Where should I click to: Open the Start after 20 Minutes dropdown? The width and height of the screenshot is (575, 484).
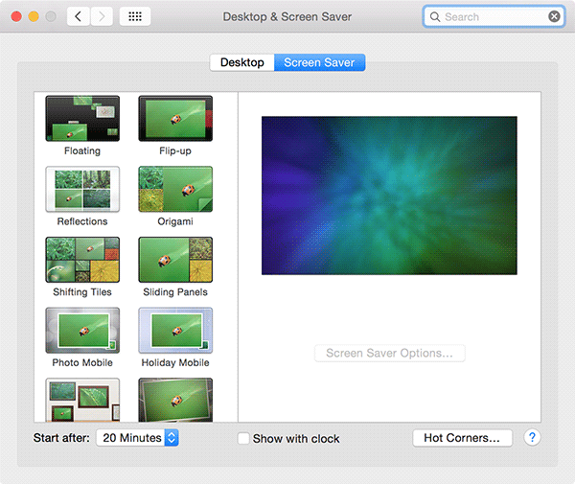coord(138,438)
